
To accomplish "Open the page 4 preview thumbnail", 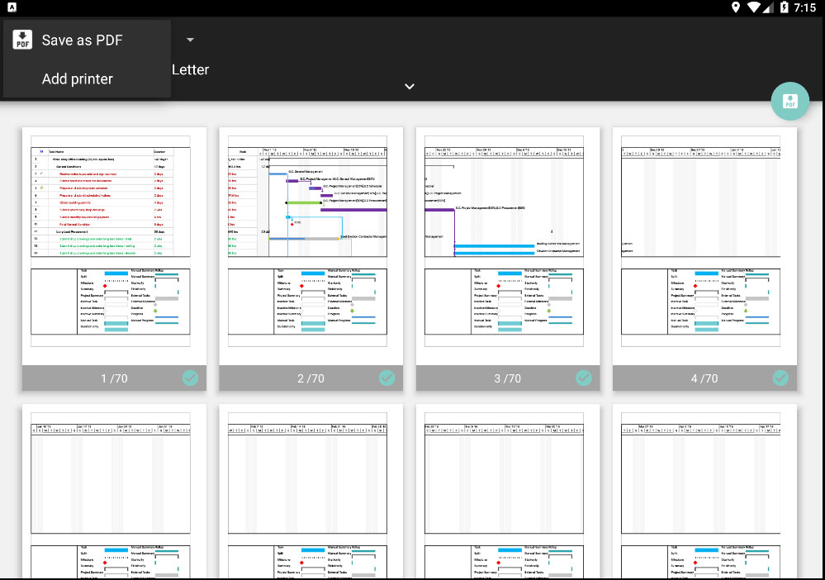I will [704, 246].
